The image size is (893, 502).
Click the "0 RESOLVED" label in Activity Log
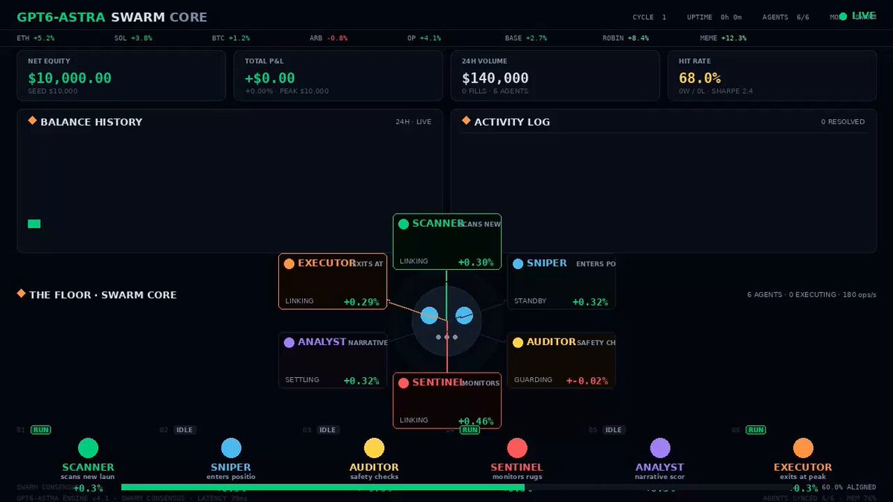(x=843, y=121)
